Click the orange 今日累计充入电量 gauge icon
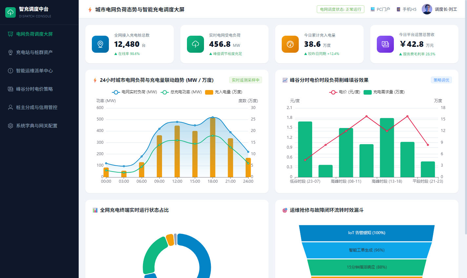Image resolution: width=467 pixels, height=278 pixels. [x=290, y=44]
